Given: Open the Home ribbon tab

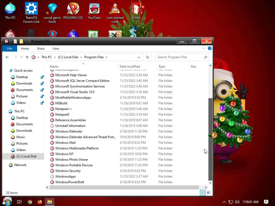Looking at the screenshot, I should (25, 49).
